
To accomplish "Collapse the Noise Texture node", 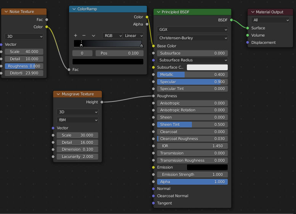I will point(6,12).
